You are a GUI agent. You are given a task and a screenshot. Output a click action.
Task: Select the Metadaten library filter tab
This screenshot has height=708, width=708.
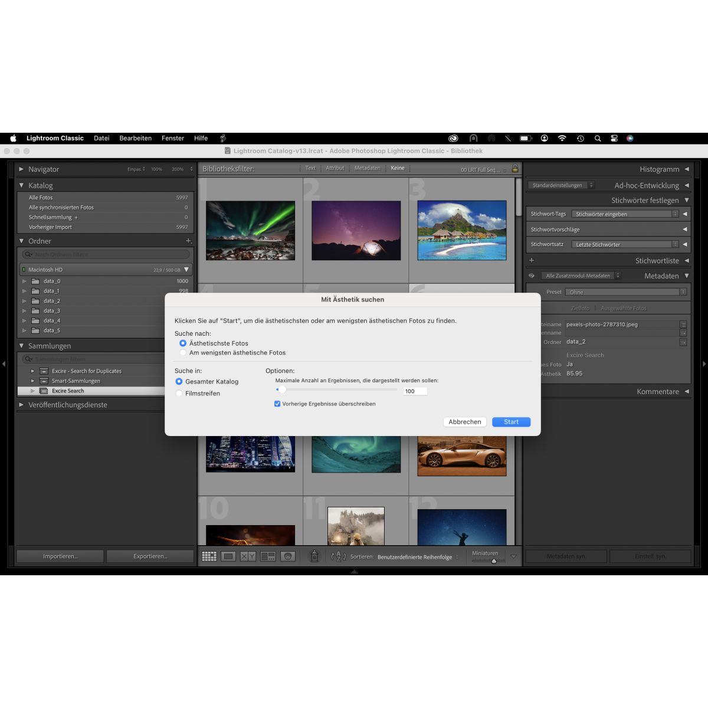368,168
